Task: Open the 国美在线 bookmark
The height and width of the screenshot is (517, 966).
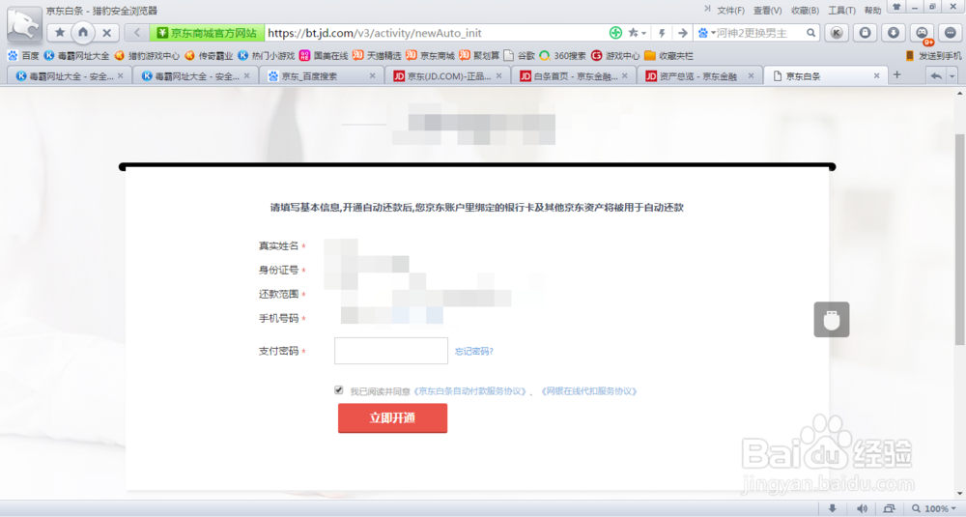Action: click(324, 55)
